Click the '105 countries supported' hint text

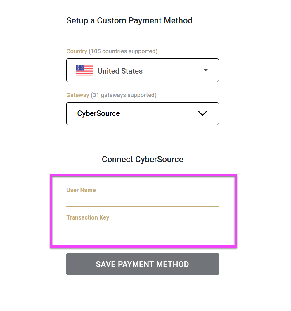(123, 51)
